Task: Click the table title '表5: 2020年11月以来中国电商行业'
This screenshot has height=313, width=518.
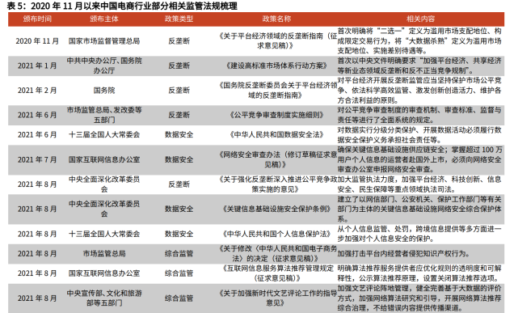Action: (122, 6)
